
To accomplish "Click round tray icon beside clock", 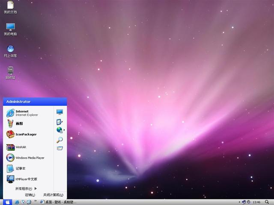I will (x=248, y=202).
